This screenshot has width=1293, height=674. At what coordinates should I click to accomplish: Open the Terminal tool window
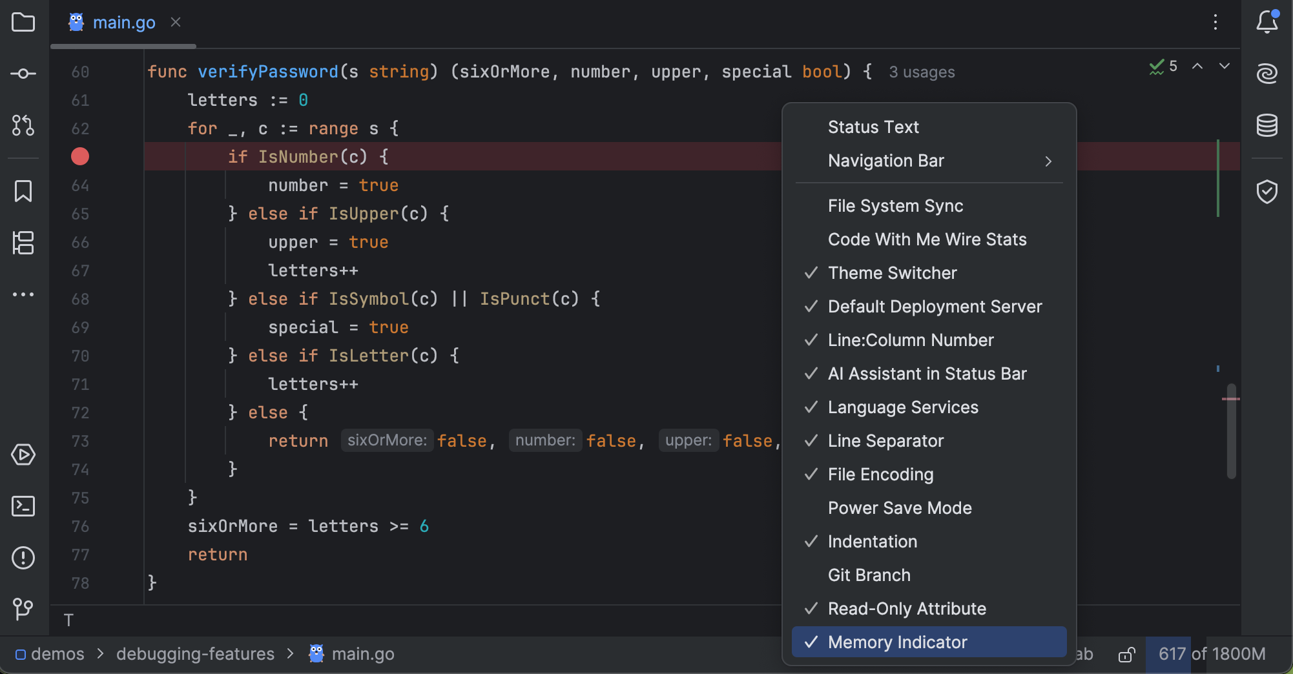(x=23, y=506)
